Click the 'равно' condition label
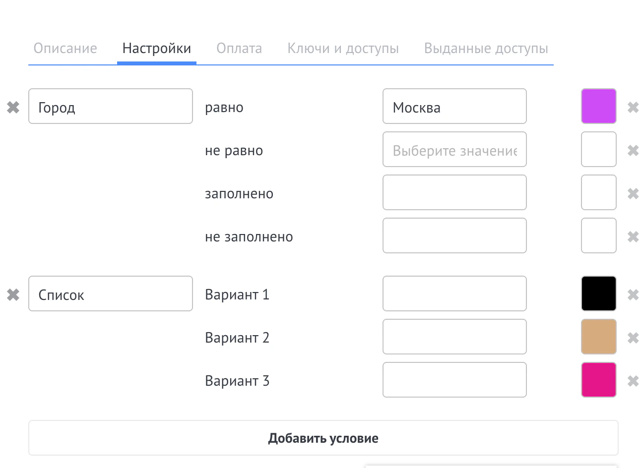The width and height of the screenshot is (643, 468). pyautogui.click(x=224, y=108)
